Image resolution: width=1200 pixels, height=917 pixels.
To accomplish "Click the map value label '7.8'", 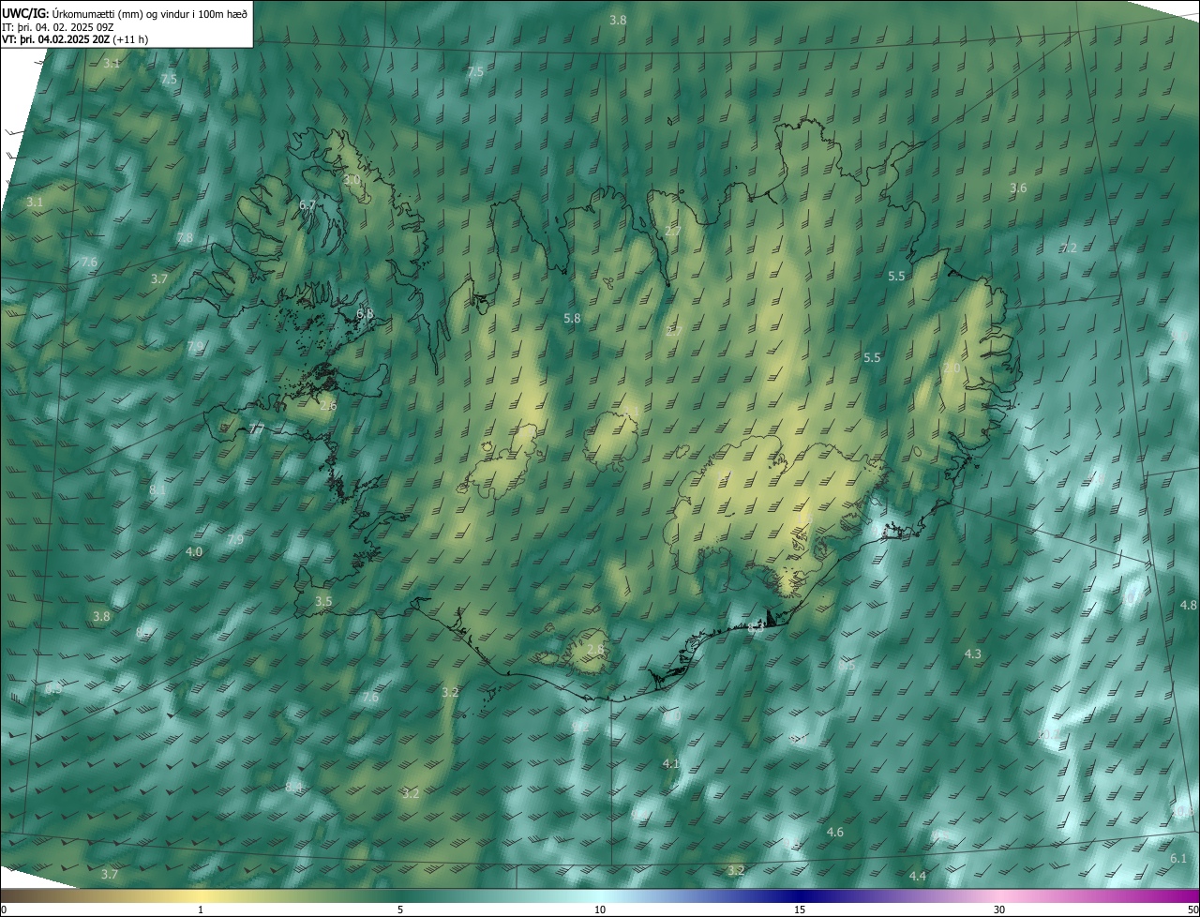I will (185, 238).
